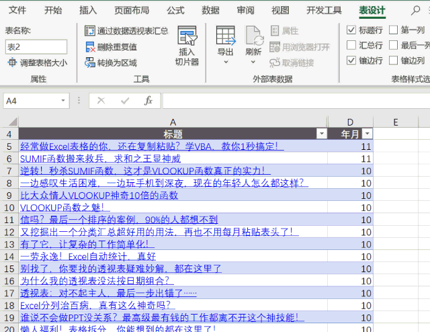Open link 经常做Excel表格的你
The image size is (430, 332).
pyautogui.click(x=152, y=147)
